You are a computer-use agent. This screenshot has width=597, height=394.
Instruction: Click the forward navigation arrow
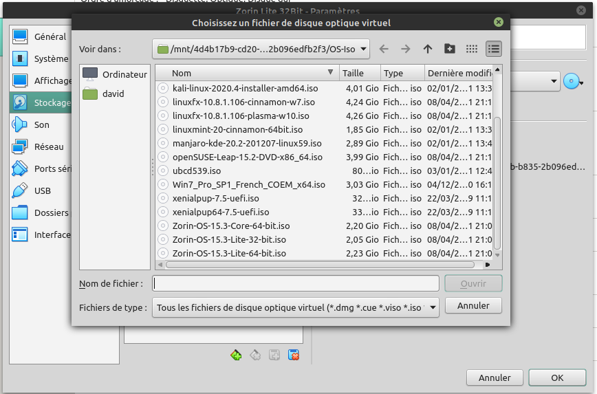[406, 49]
